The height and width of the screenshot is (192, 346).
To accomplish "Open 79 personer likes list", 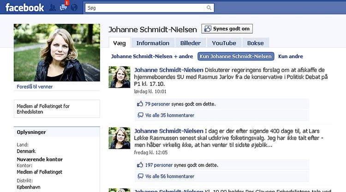I will (158, 104).
